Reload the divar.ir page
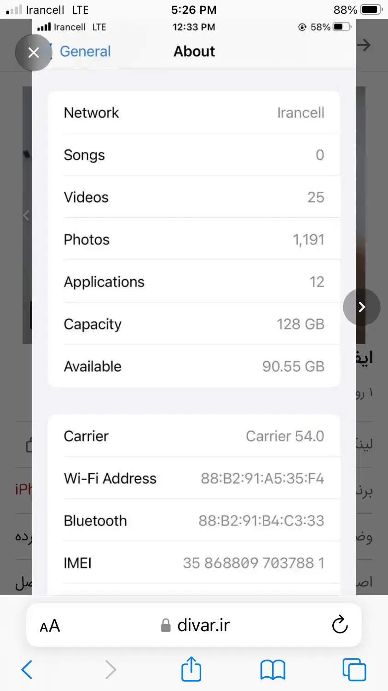Image resolution: width=388 pixels, height=691 pixels. pyautogui.click(x=340, y=625)
